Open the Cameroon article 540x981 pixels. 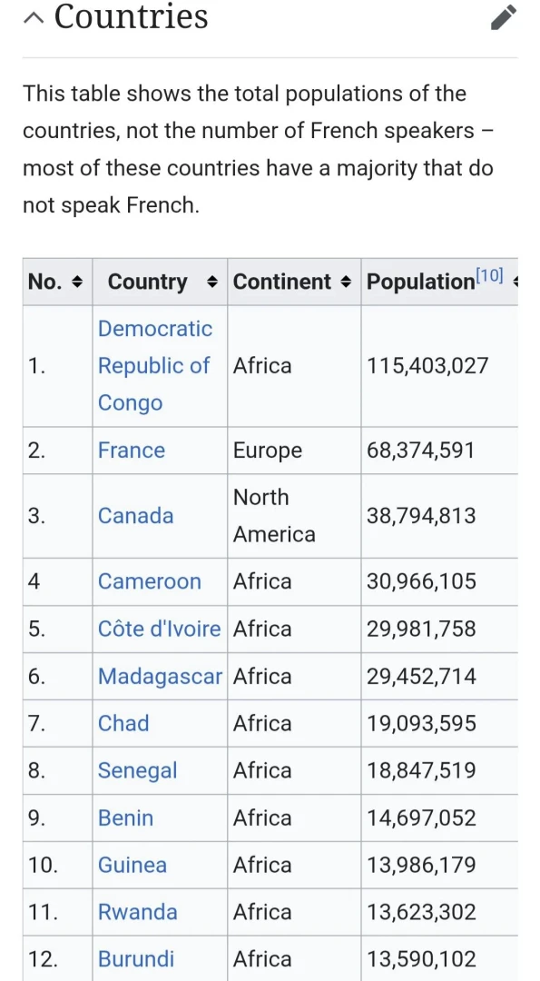click(150, 582)
